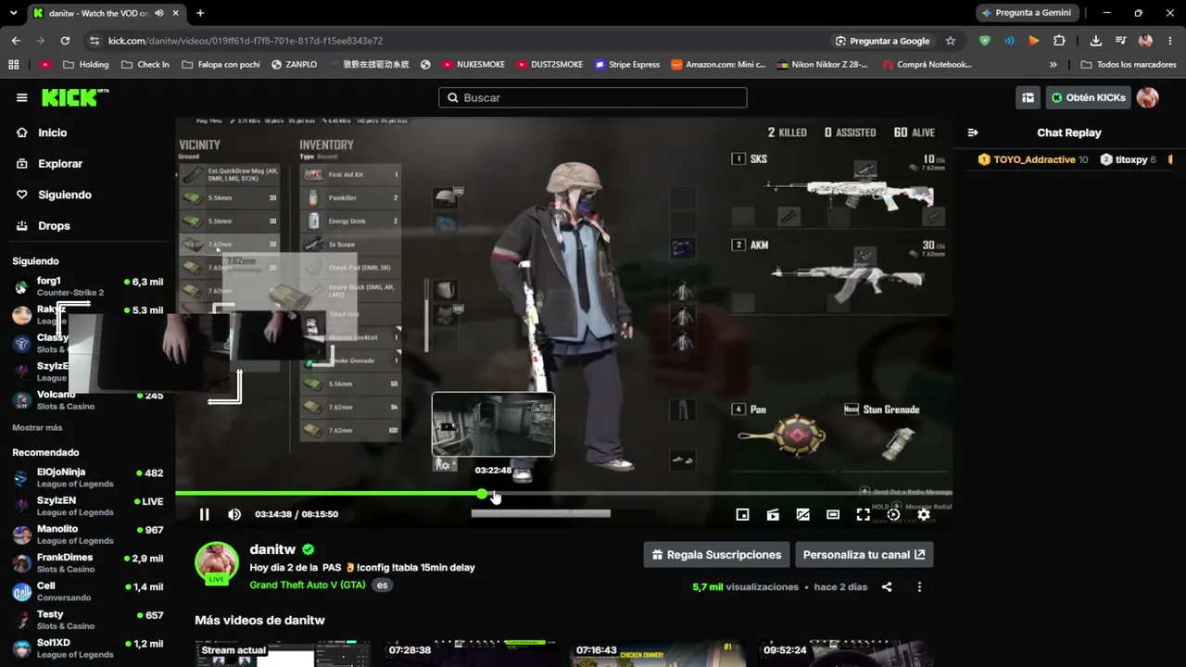This screenshot has width=1186, height=667.
Task: Open video more options three dots
Action: (x=919, y=587)
